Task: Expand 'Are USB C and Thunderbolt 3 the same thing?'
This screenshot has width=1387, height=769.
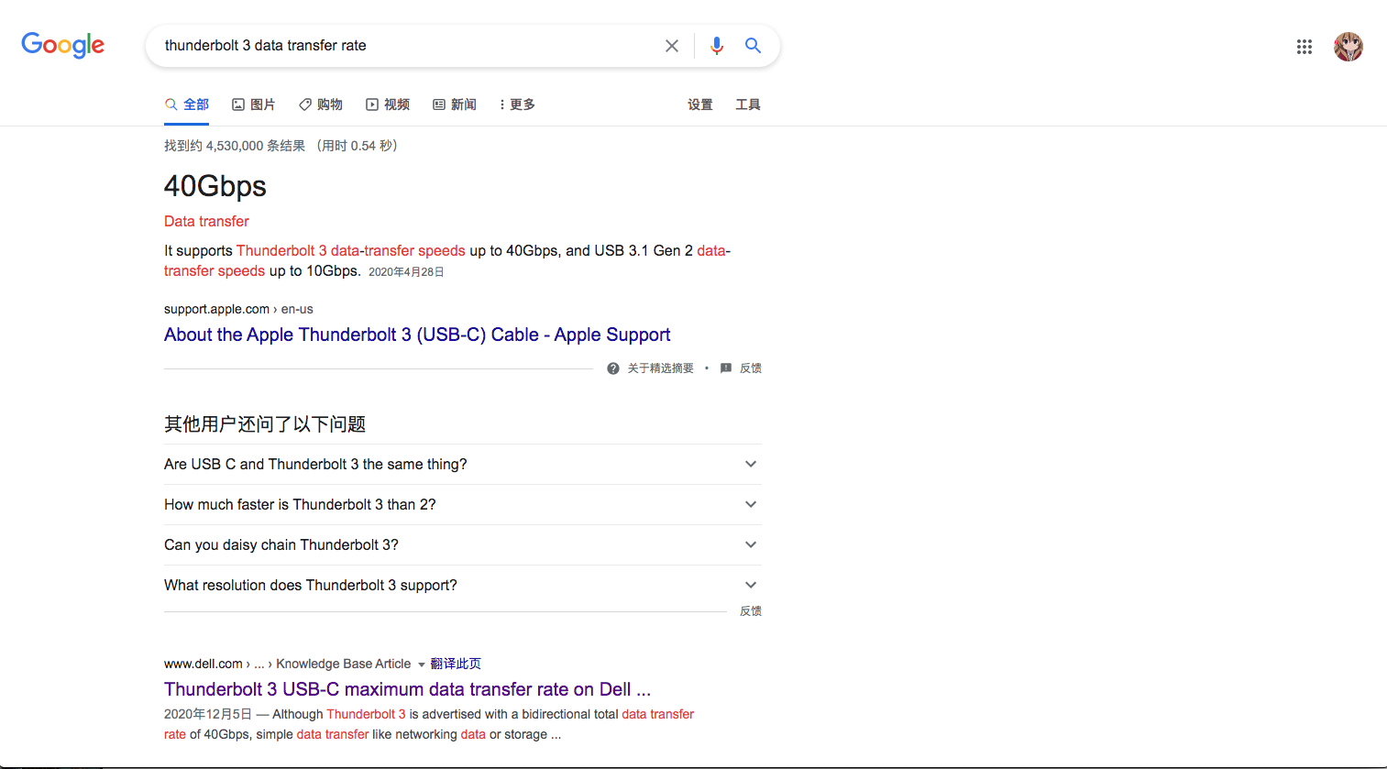Action: pyautogui.click(x=463, y=465)
